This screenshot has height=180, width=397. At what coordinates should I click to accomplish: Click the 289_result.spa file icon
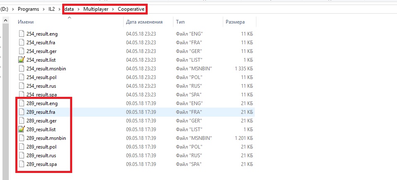22,164
